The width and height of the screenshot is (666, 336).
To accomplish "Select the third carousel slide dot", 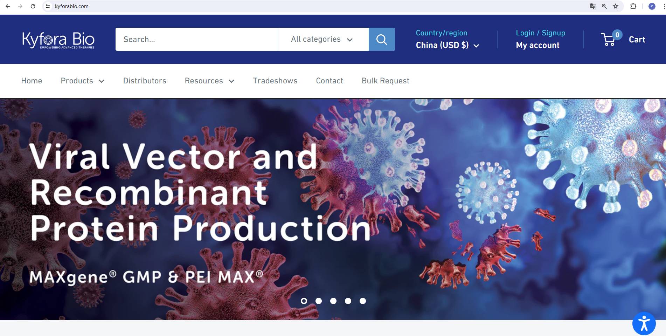I will click(333, 301).
